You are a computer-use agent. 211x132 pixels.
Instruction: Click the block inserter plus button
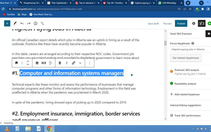coord(7,23)
